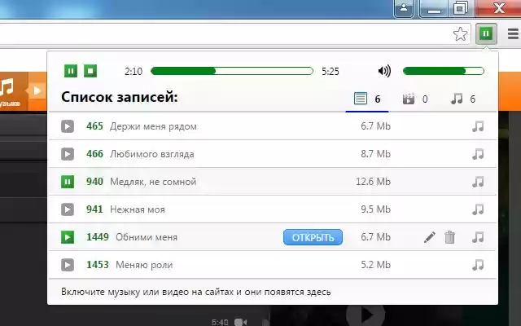Viewport: 521px width, 326px height.
Task: Delete track 1449 with the trash icon
Action: click(449, 237)
